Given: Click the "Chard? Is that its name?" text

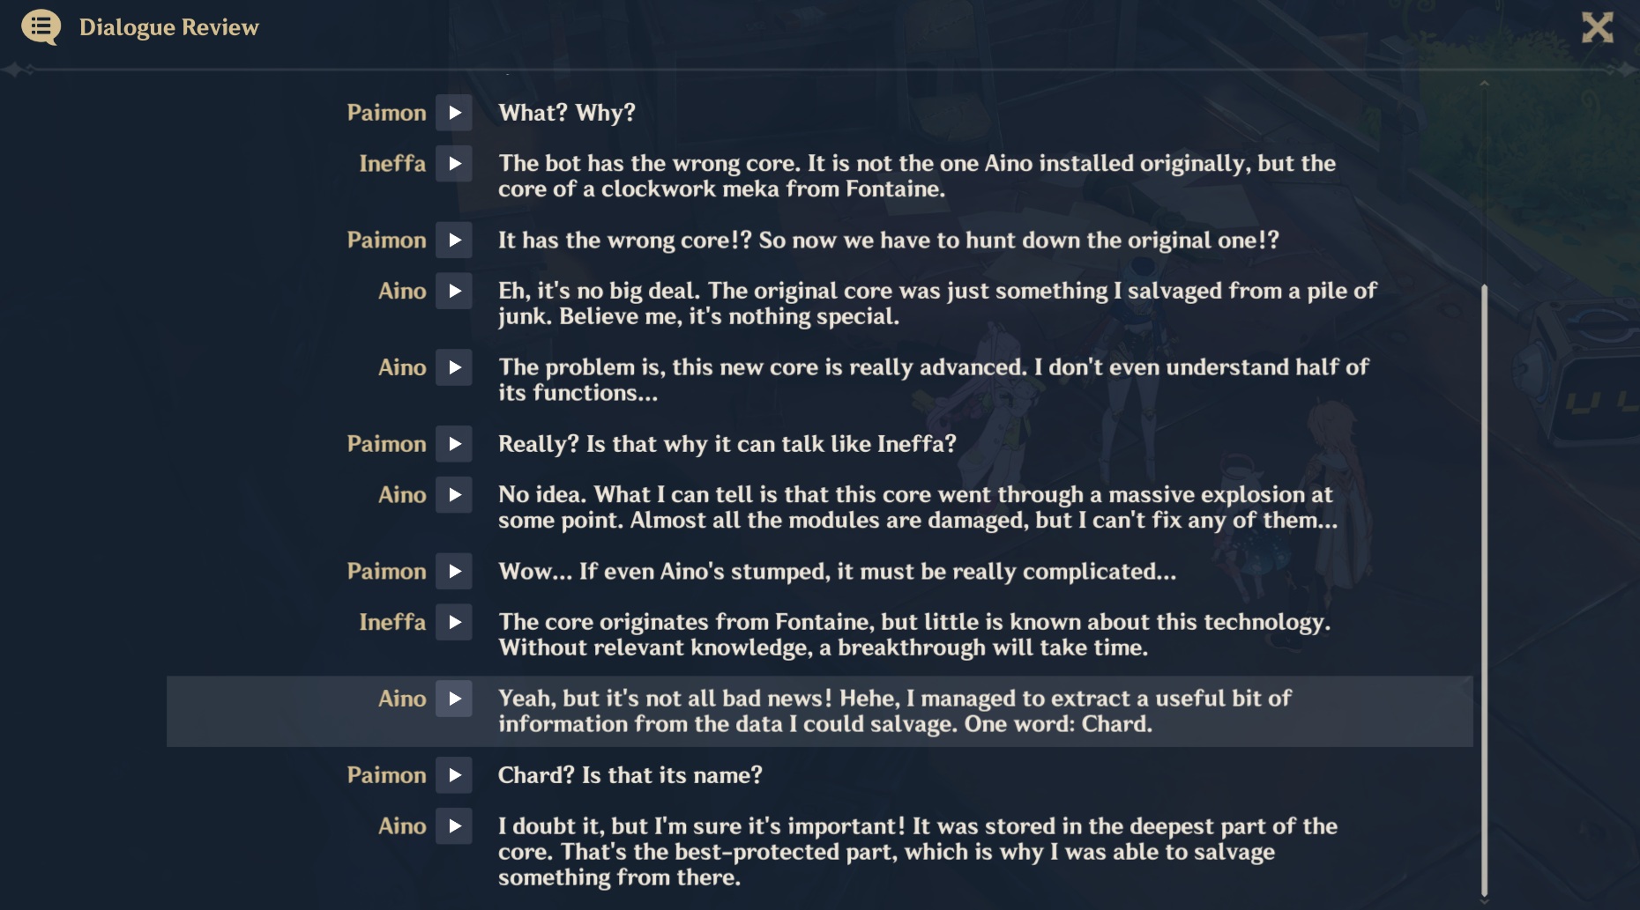Looking at the screenshot, I should [630, 775].
